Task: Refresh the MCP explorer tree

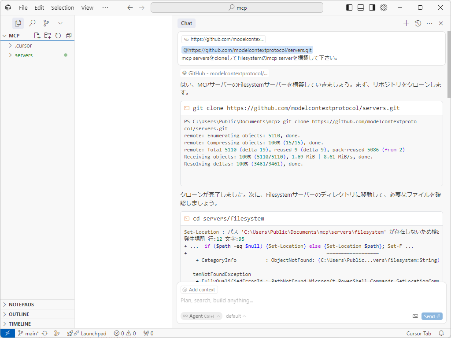Action: coord(58,36)
